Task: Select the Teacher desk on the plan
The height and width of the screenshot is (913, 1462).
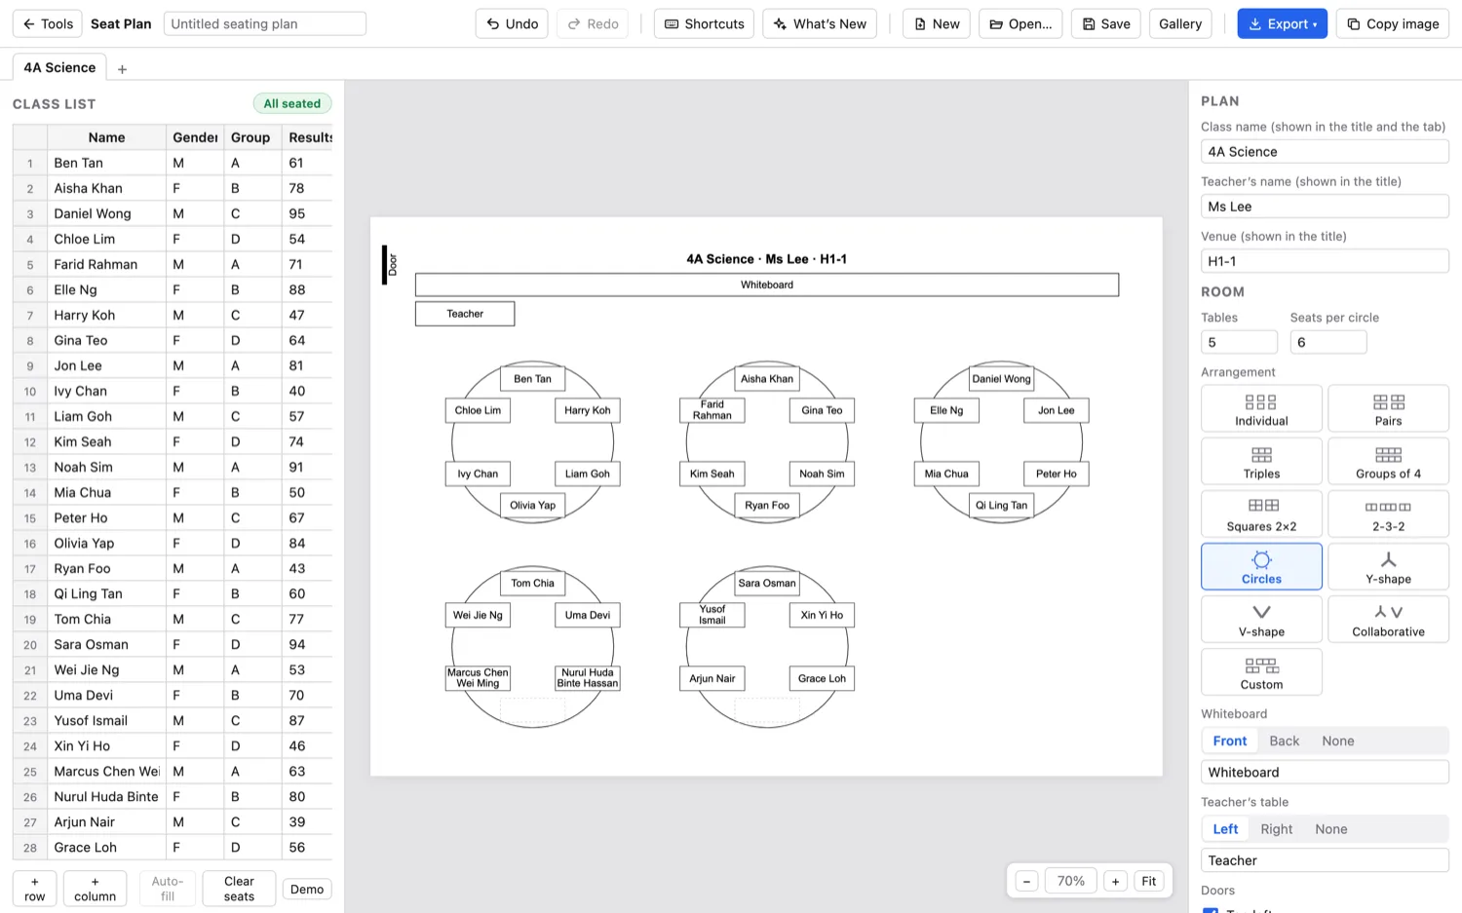Action: [465, 314]
